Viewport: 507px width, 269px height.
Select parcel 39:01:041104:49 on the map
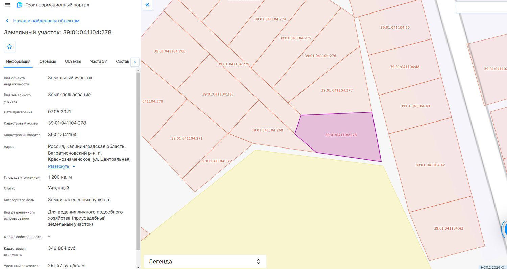click(415, 106)
